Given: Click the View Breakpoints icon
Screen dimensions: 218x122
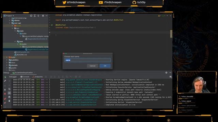Looking at the screenshot, I should pos(5,99).
